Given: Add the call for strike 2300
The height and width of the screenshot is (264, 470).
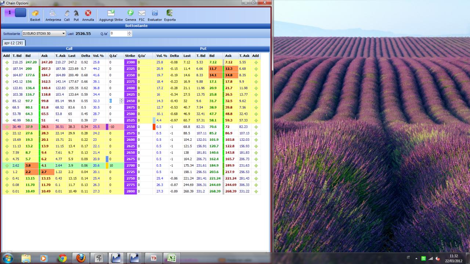Looking at the screenshot, I should (7, 62).
